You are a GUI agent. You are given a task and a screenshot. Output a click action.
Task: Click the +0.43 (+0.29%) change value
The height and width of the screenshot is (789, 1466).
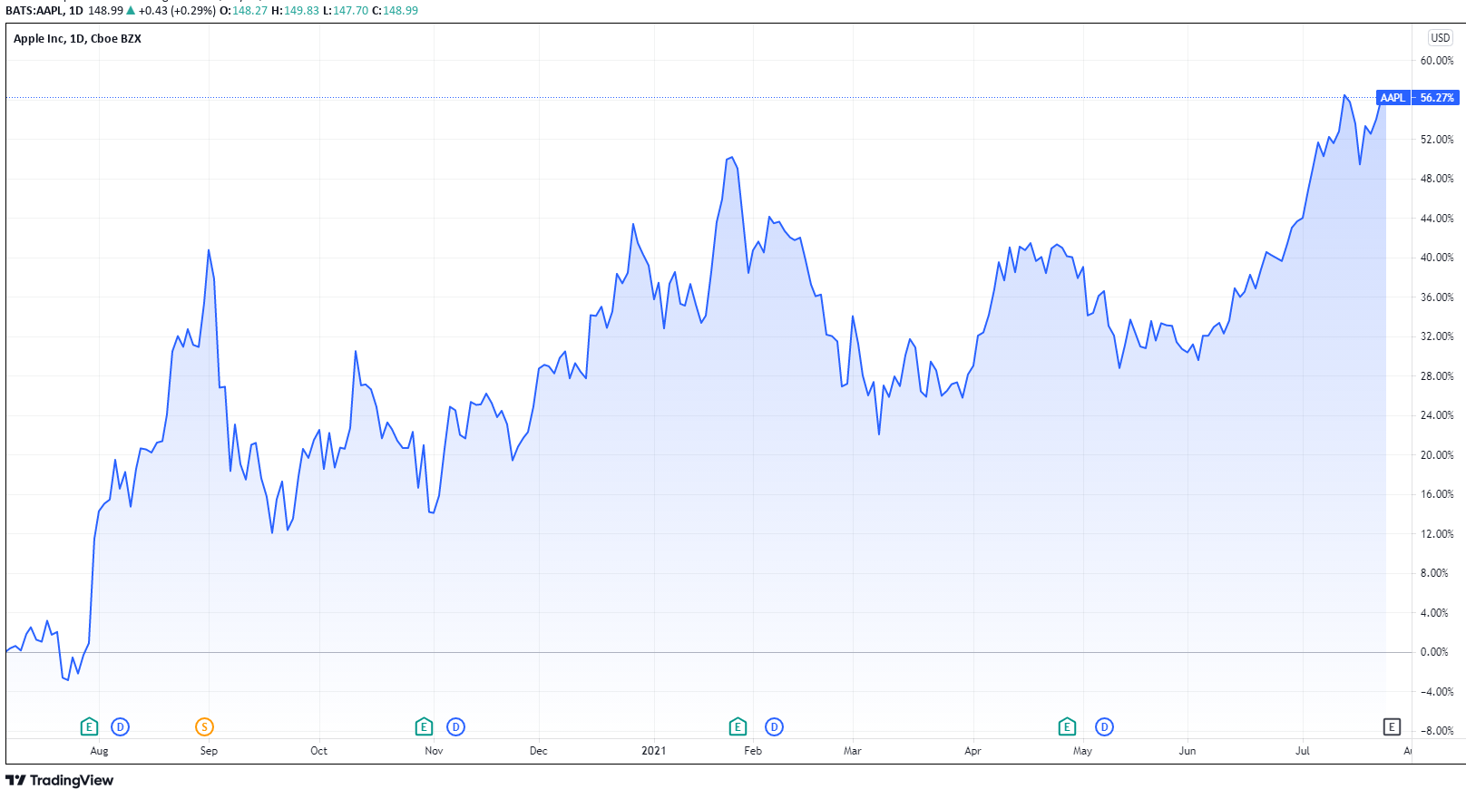pos(177,11)
